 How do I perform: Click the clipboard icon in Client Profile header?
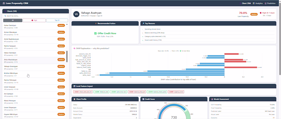tap(74, 99)
